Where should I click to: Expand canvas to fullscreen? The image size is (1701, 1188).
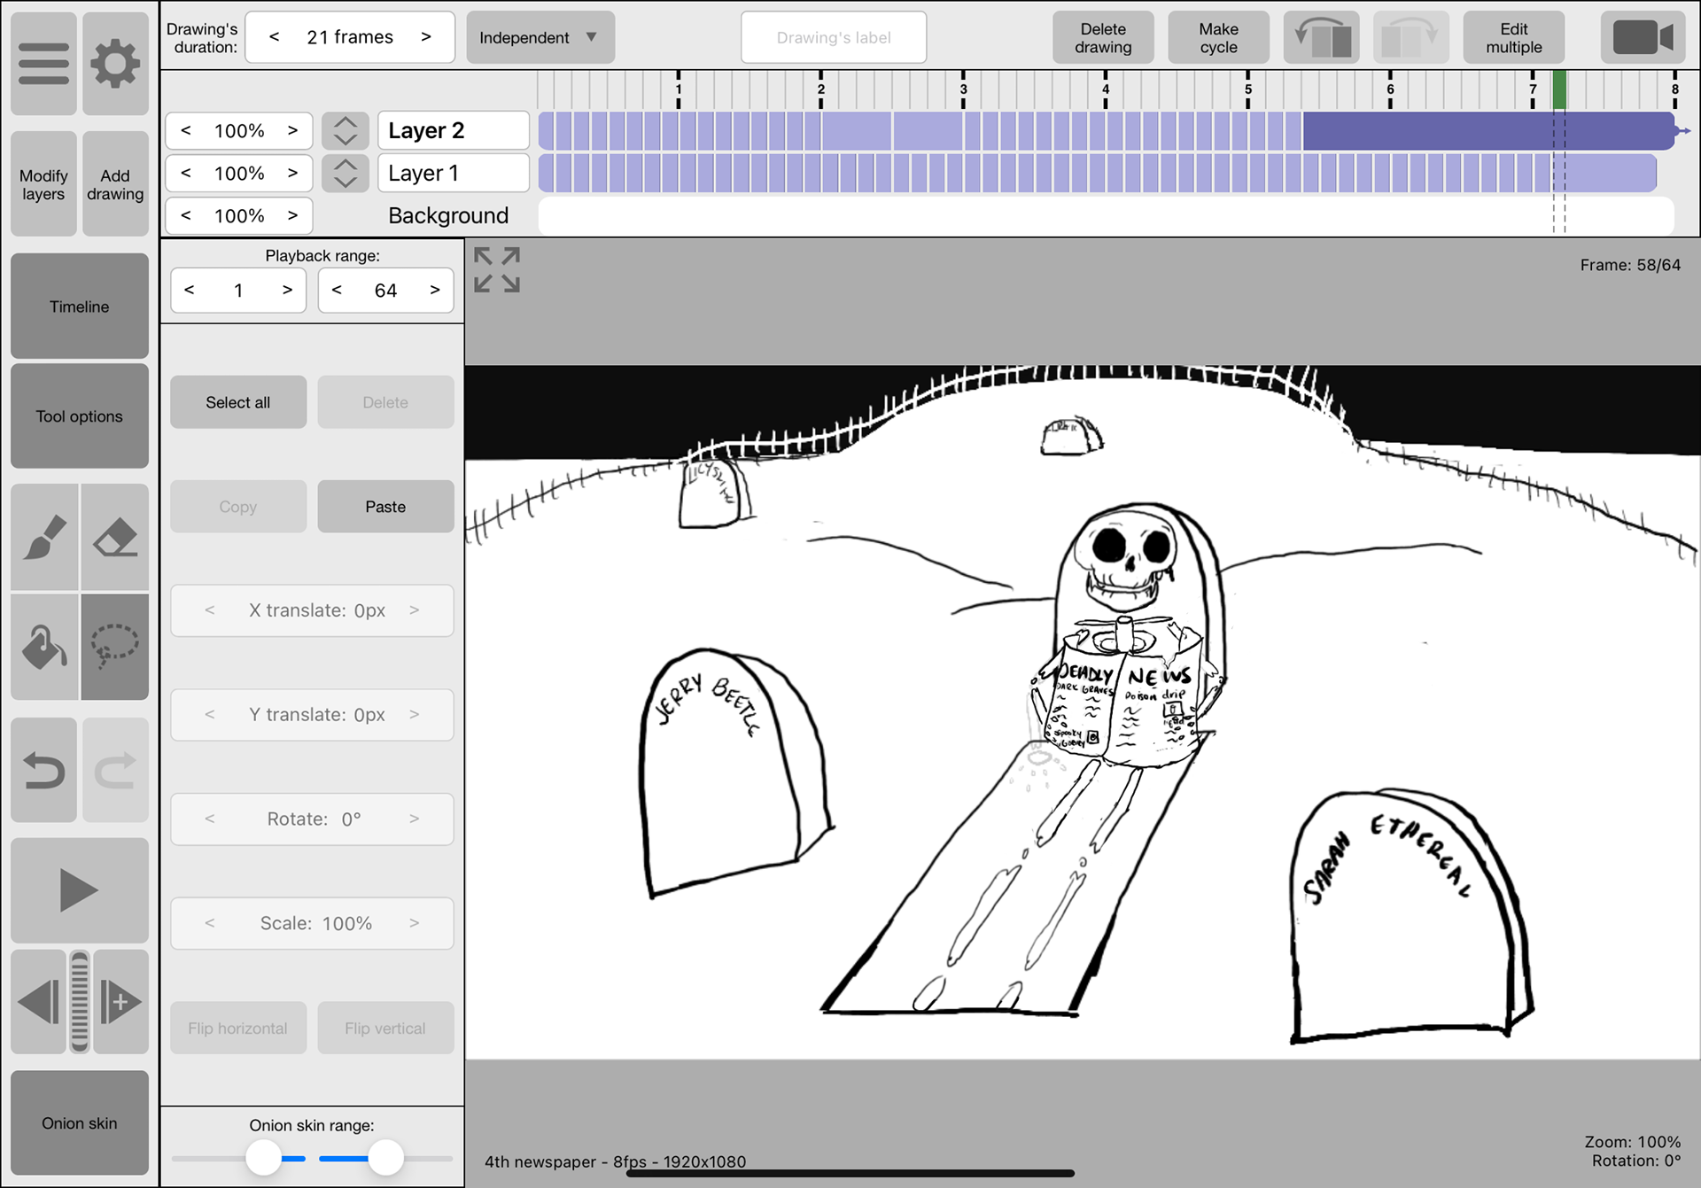pyautogui.click(x=496, y=269)
